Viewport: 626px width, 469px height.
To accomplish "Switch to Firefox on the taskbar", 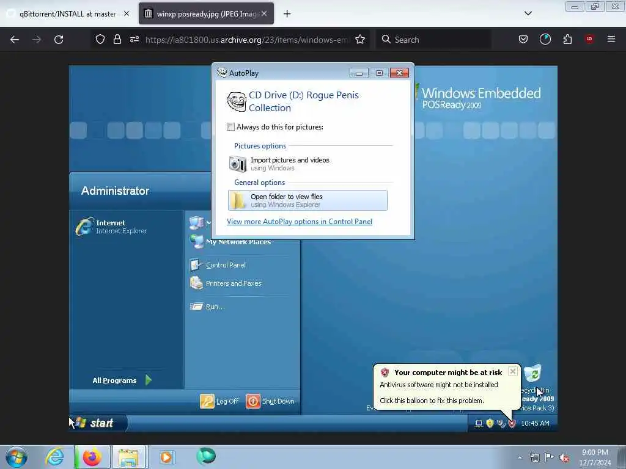I will click(x=92, y=457).
